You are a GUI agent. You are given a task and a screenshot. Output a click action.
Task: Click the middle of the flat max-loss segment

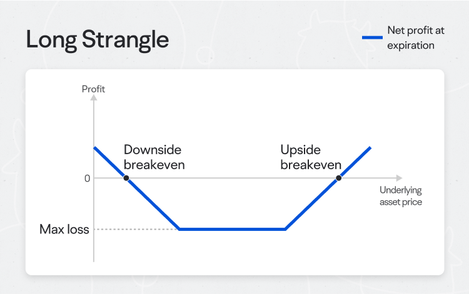[x=233, y=229]
